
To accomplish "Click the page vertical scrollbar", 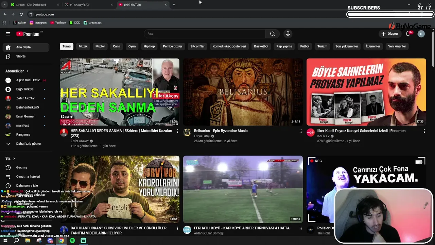I will (x=433, y=49).
